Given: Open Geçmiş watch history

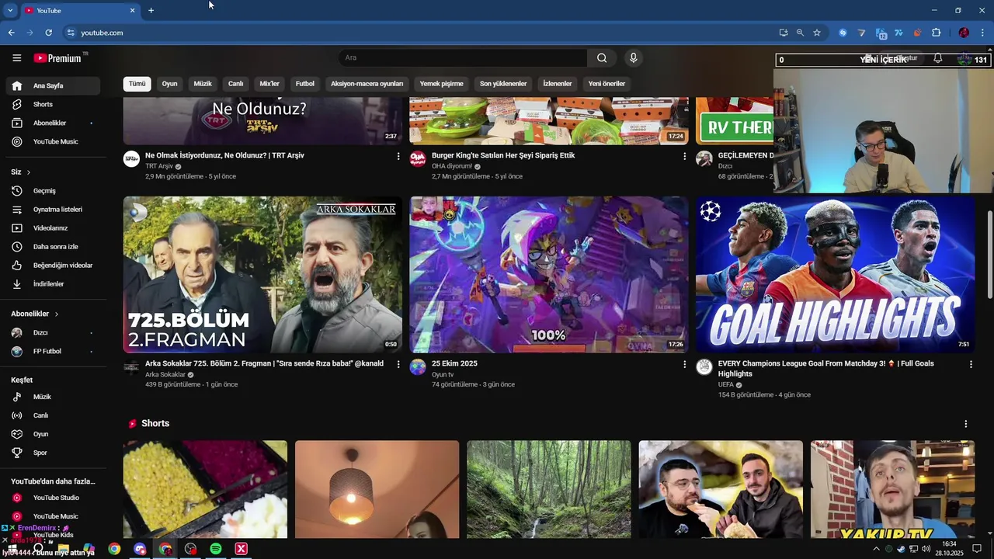Looking at the screenshot, I should 53,191.
